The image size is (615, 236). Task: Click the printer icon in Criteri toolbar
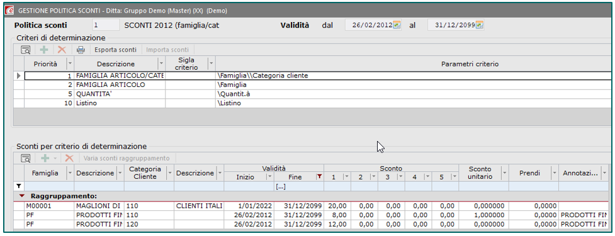coord(81,50)
